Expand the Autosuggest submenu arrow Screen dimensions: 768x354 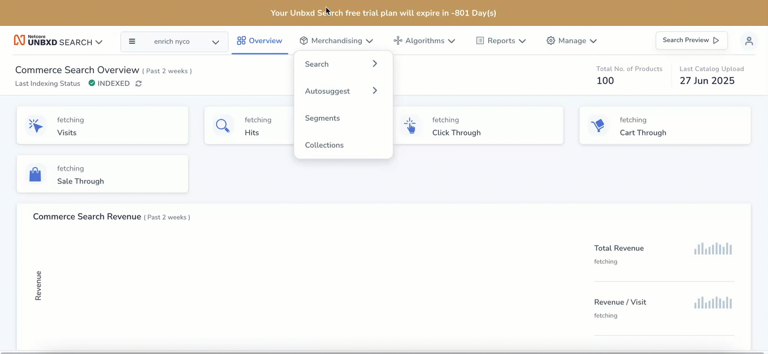pos(375,91)
